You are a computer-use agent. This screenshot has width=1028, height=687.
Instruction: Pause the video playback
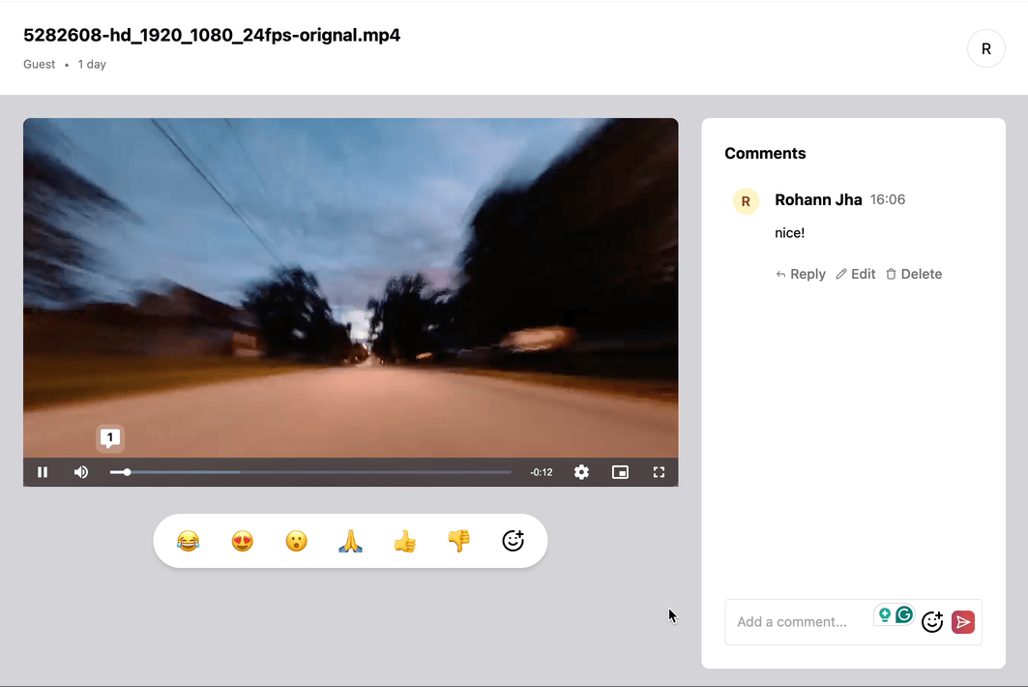43,472
